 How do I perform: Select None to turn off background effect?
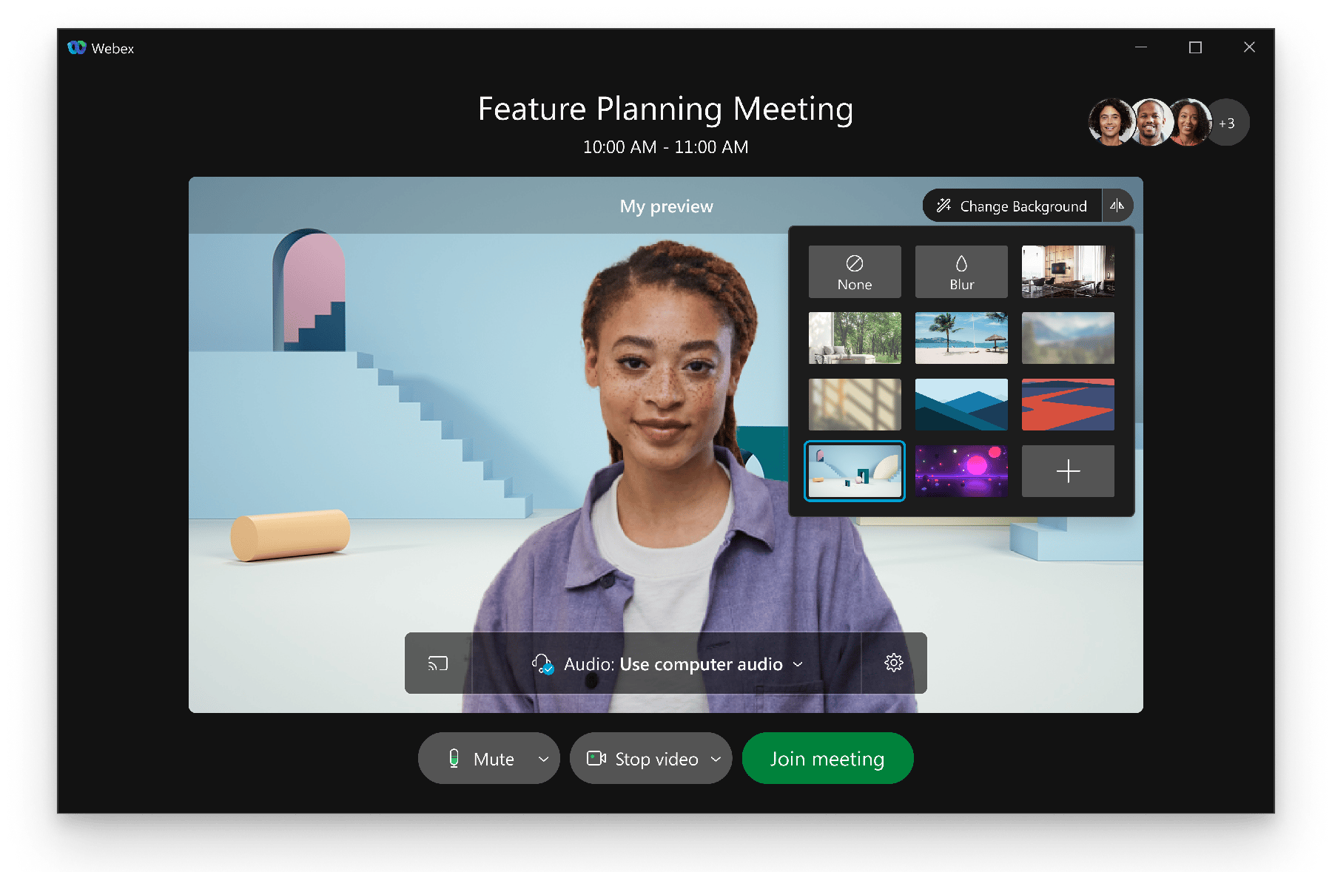coord(854,271)
